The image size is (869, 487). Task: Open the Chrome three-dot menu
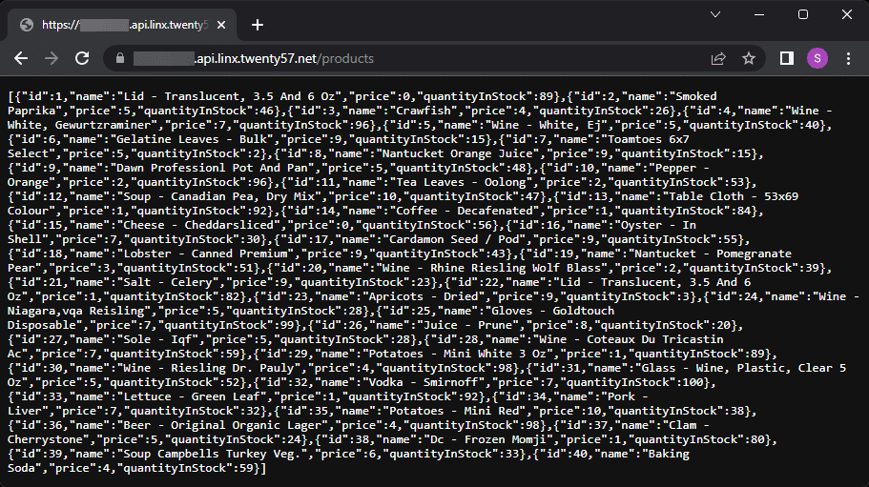[x=849, y=58]
